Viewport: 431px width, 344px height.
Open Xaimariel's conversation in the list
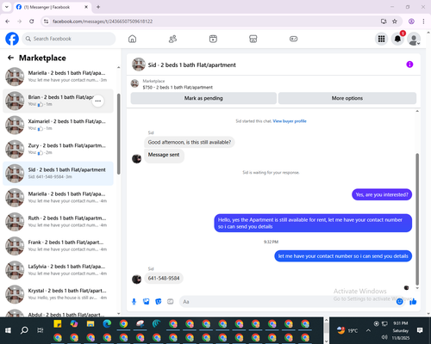click(x=58, y=125)
